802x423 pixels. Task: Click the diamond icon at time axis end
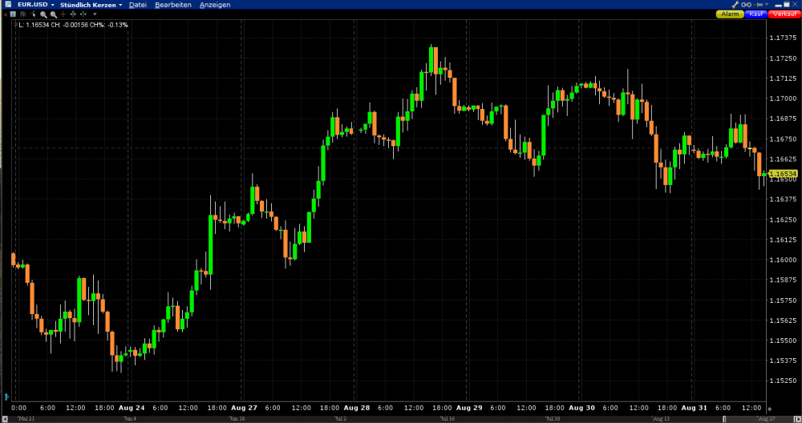pos(770,409)
